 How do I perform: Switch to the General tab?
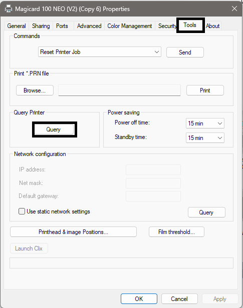(17, 26)
